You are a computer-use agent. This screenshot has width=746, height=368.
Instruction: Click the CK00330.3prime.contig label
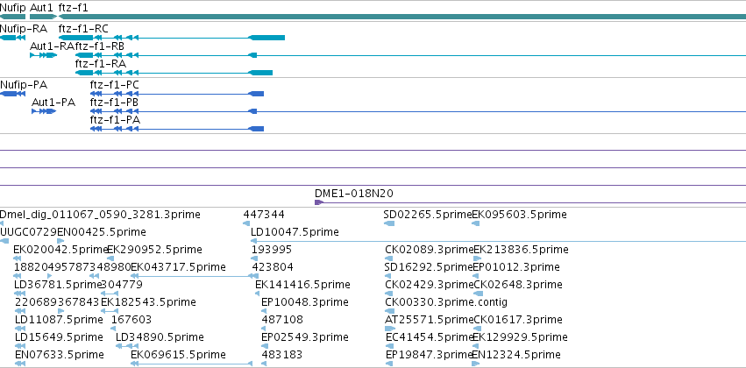[x=446, y=302]
